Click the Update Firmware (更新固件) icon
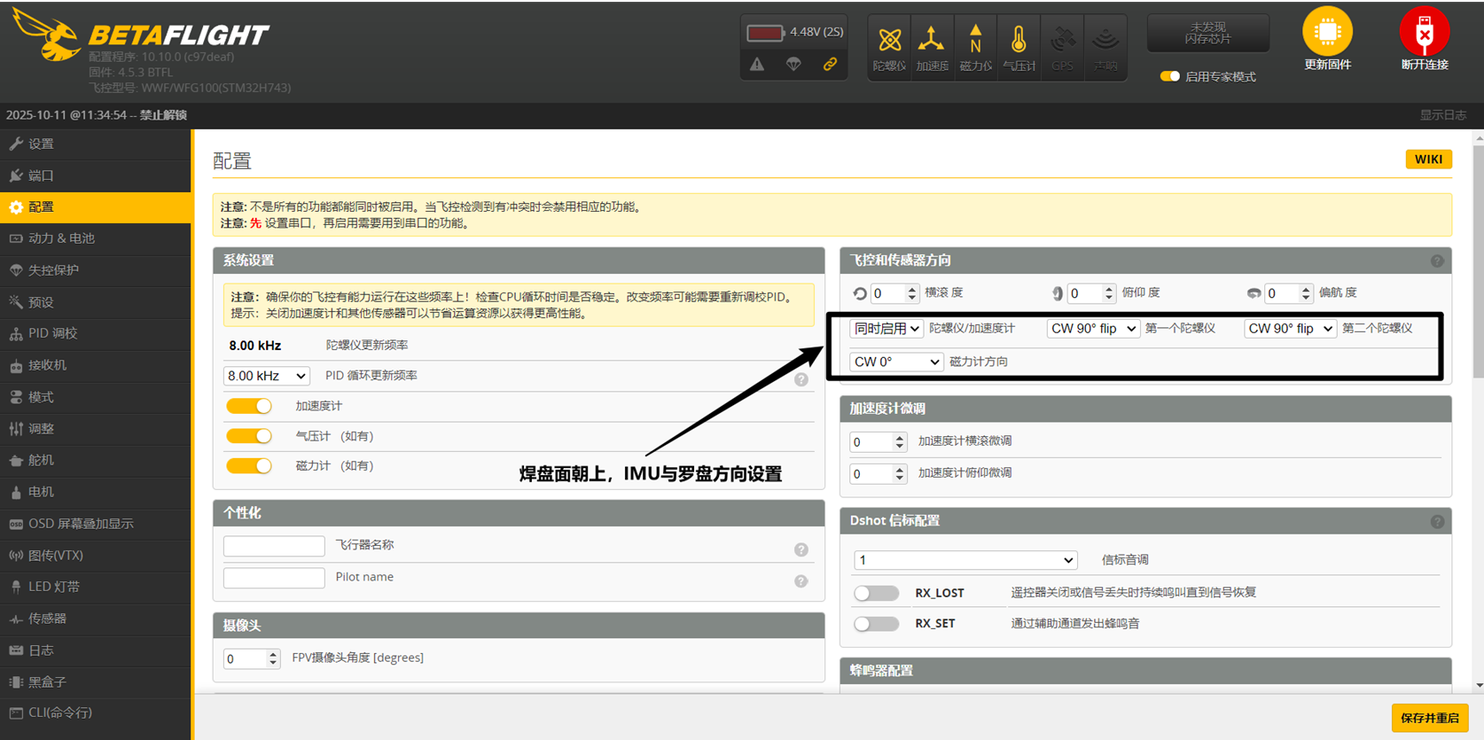 [1327, 32]
